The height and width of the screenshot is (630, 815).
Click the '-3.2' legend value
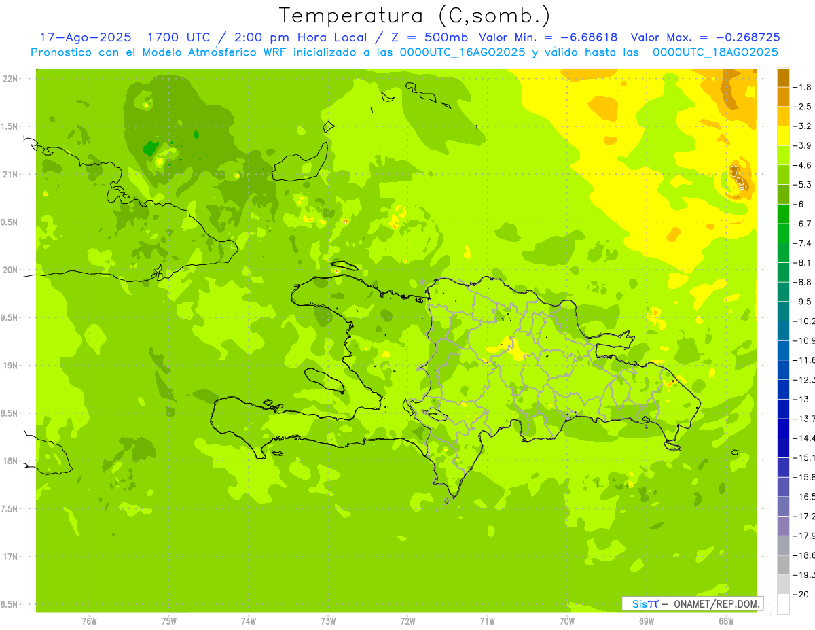803,126
